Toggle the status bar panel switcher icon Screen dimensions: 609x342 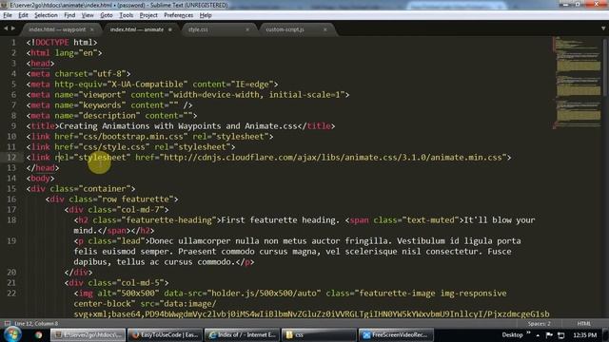coord(7,323)
